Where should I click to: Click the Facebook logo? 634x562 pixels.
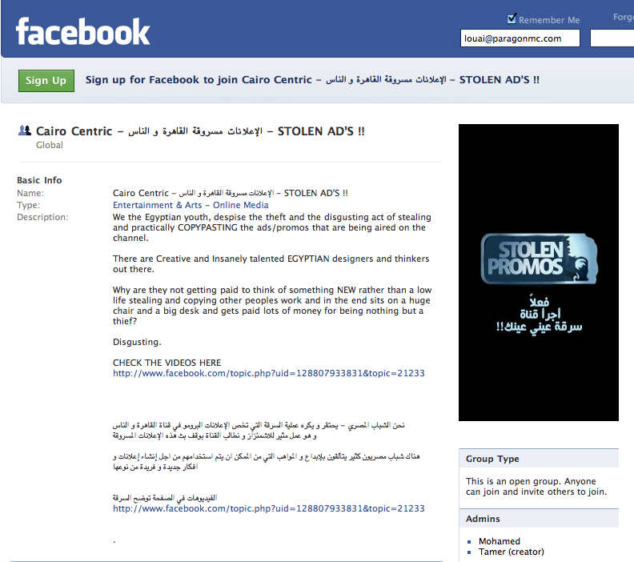click(x=83, y=31)
